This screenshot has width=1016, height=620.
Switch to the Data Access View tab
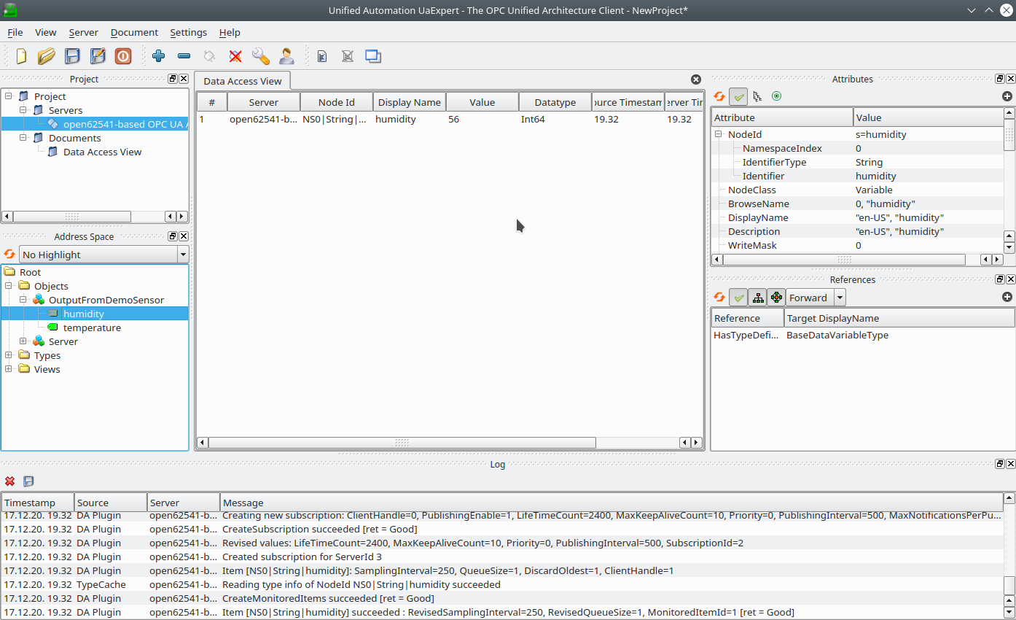tap(242, 81)
